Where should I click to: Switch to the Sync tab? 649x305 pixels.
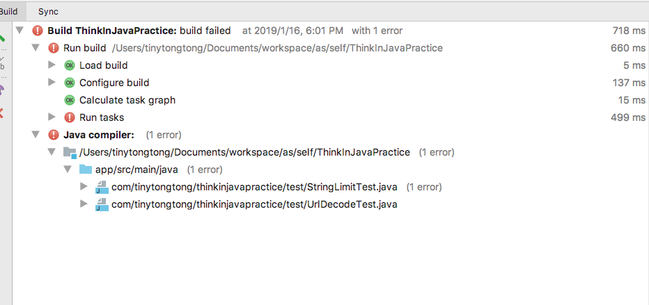pos(48,11)
